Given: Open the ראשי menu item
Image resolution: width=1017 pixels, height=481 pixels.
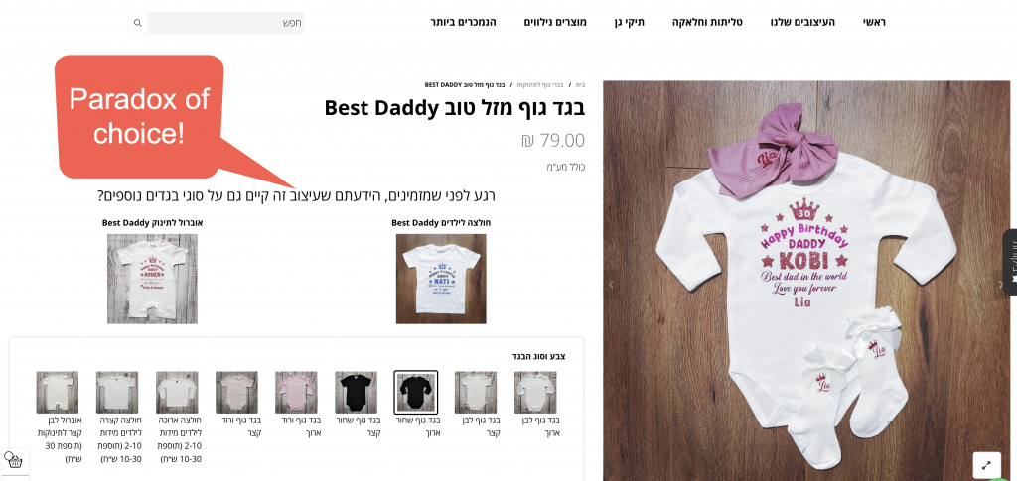Looking at the screenshot, I should [x=874, y=22].
